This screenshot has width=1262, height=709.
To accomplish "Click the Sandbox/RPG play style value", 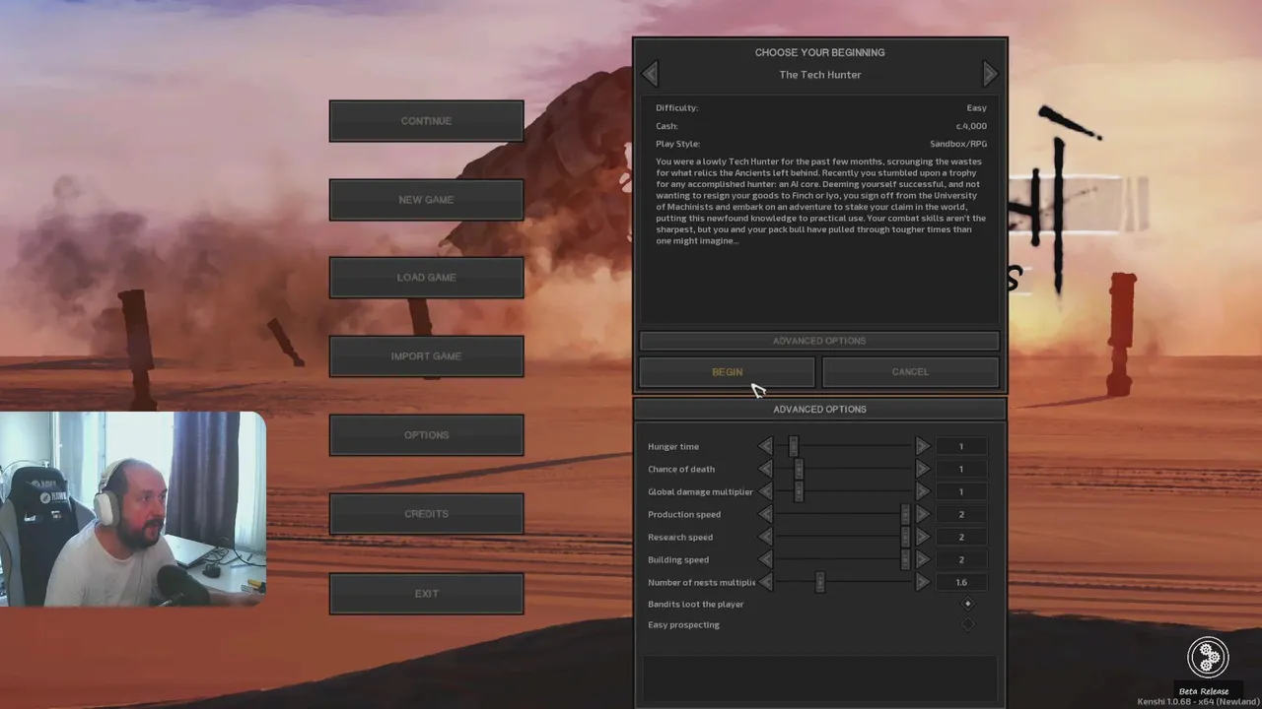I will point(958,144).
